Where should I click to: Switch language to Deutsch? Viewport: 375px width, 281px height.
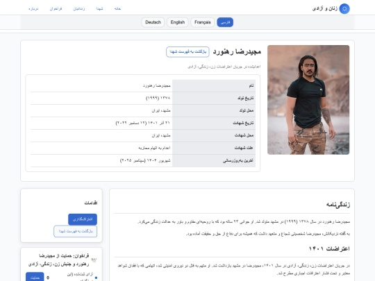[x=153, y=22]
